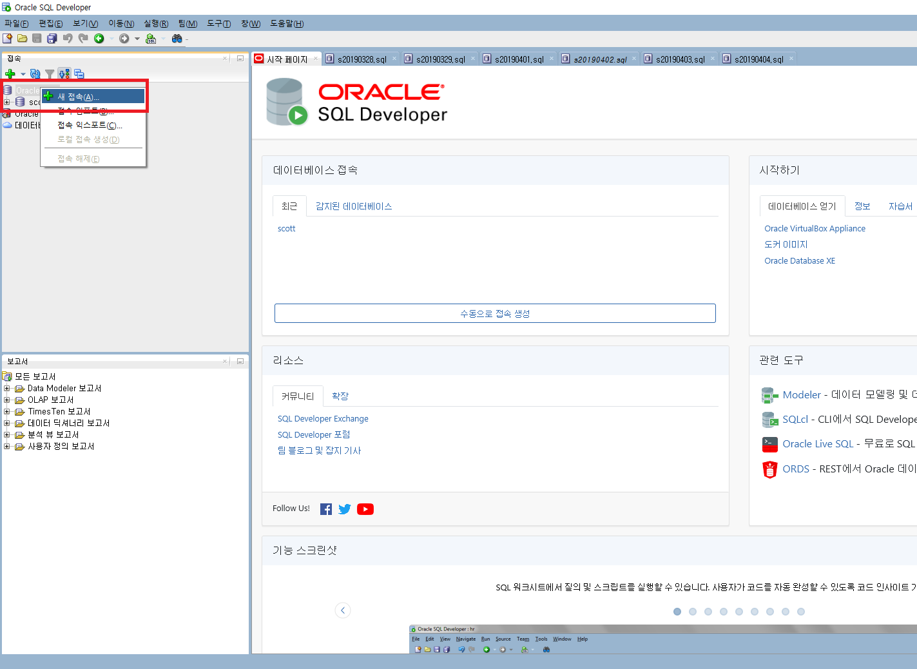
Task: Click the SQLcl tool icon
Action: pos(770,420)
